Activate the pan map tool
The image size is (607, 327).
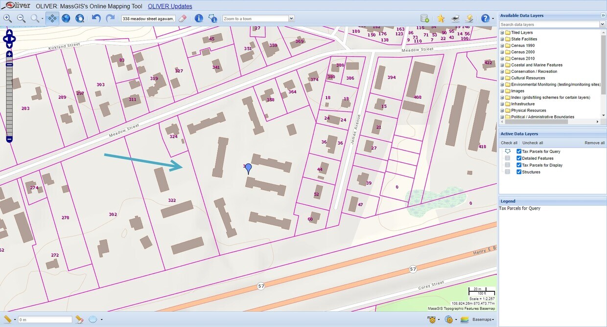tap(52, 19)
